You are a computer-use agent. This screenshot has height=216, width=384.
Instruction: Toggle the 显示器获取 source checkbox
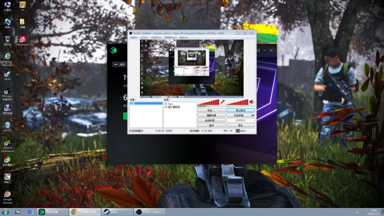(x=166, y=107)
